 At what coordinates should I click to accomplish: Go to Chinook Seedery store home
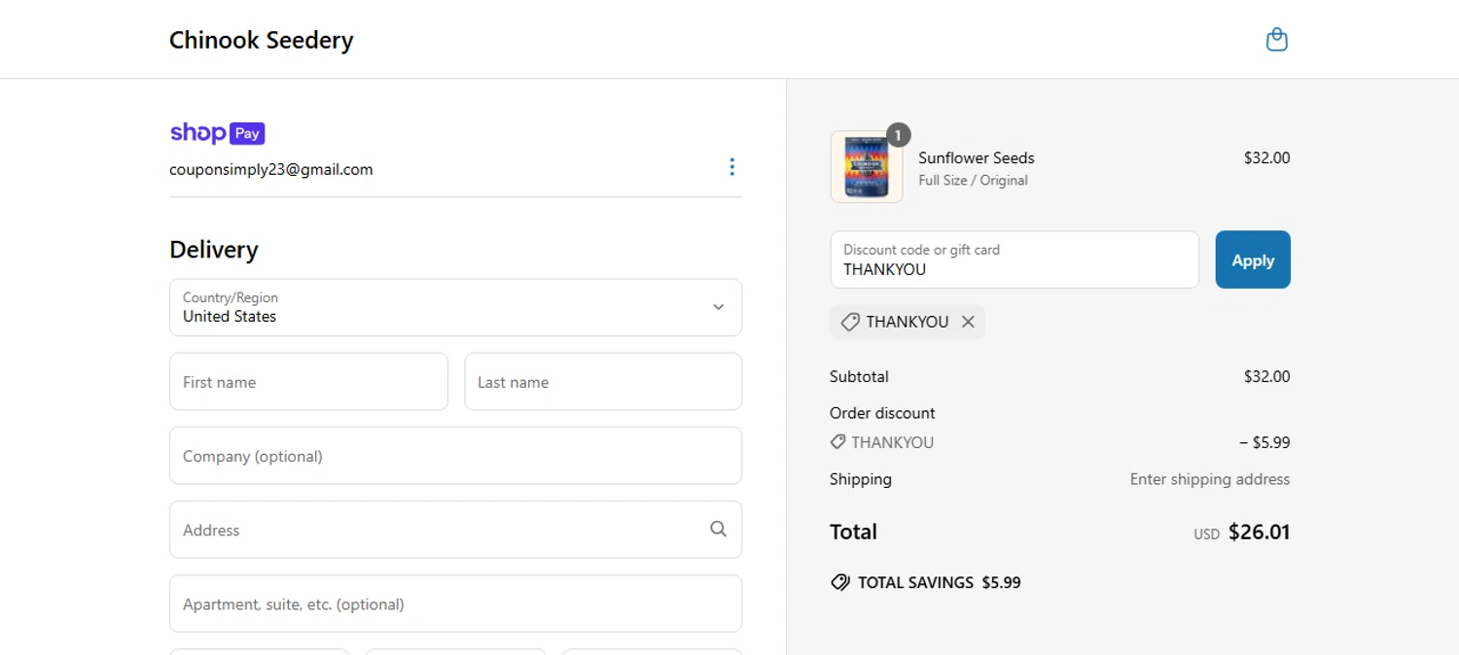click(261, 40)
